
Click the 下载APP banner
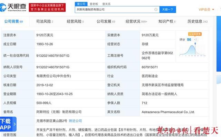tap(8, 124)
